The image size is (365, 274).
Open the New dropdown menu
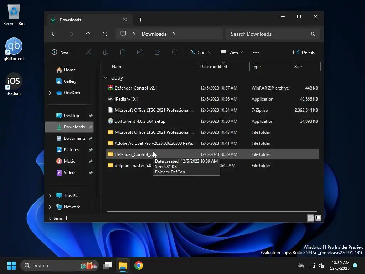62,52
